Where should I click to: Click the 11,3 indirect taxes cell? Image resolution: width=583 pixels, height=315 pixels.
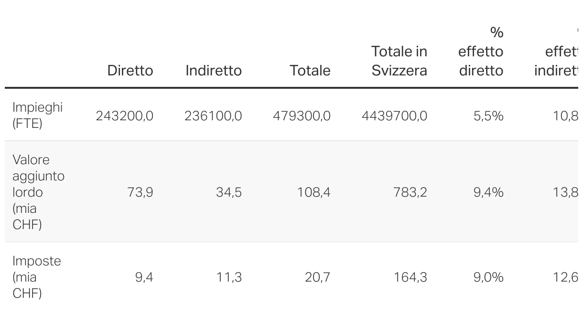coord(229,277)
